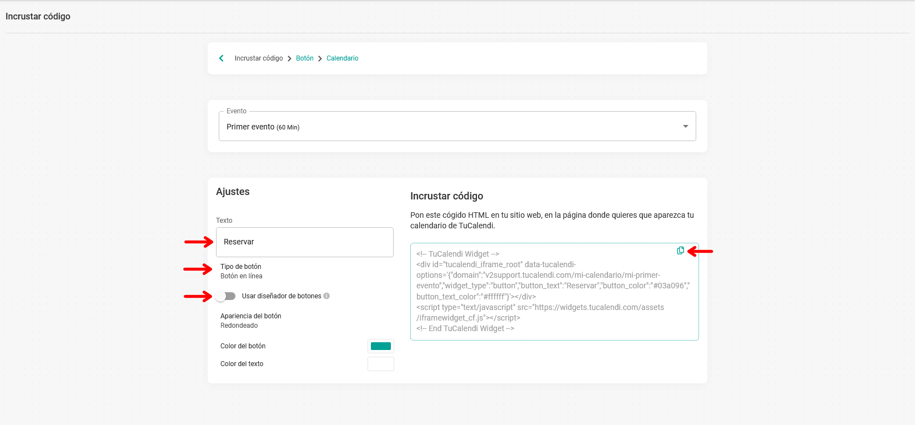Open the 'Calendario' breadcrumb link

click(343, 58)
